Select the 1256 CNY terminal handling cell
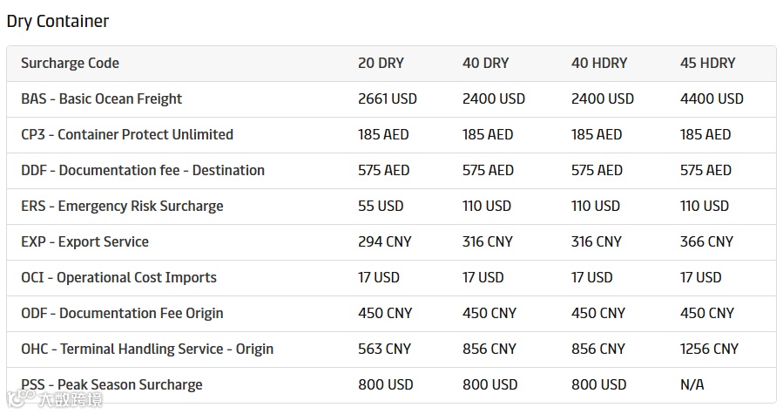 point(709,349)
